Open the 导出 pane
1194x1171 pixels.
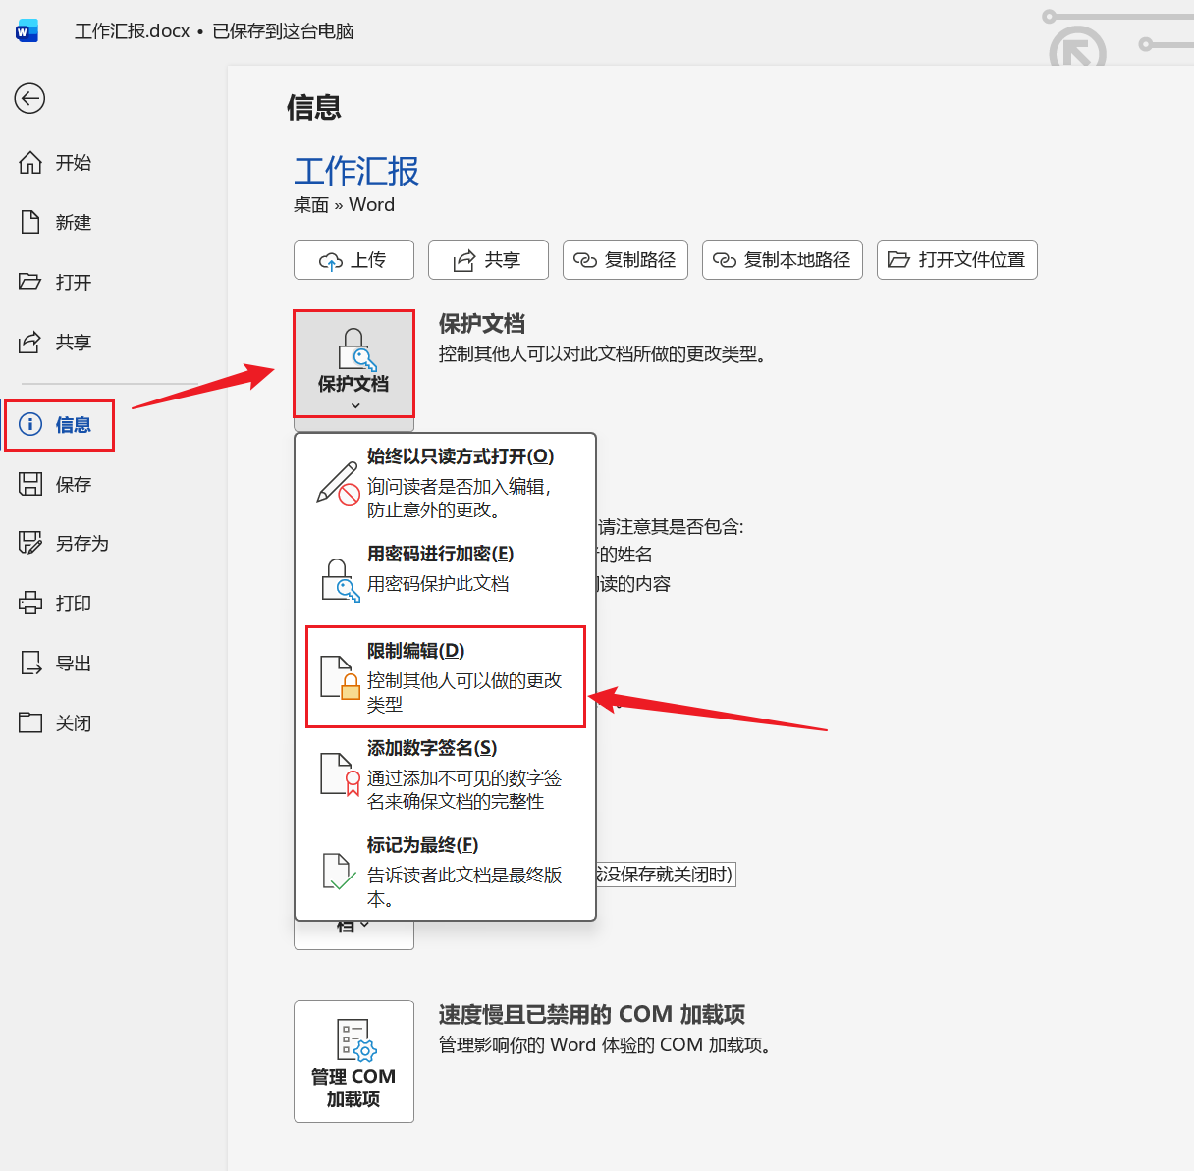point(70,663)
